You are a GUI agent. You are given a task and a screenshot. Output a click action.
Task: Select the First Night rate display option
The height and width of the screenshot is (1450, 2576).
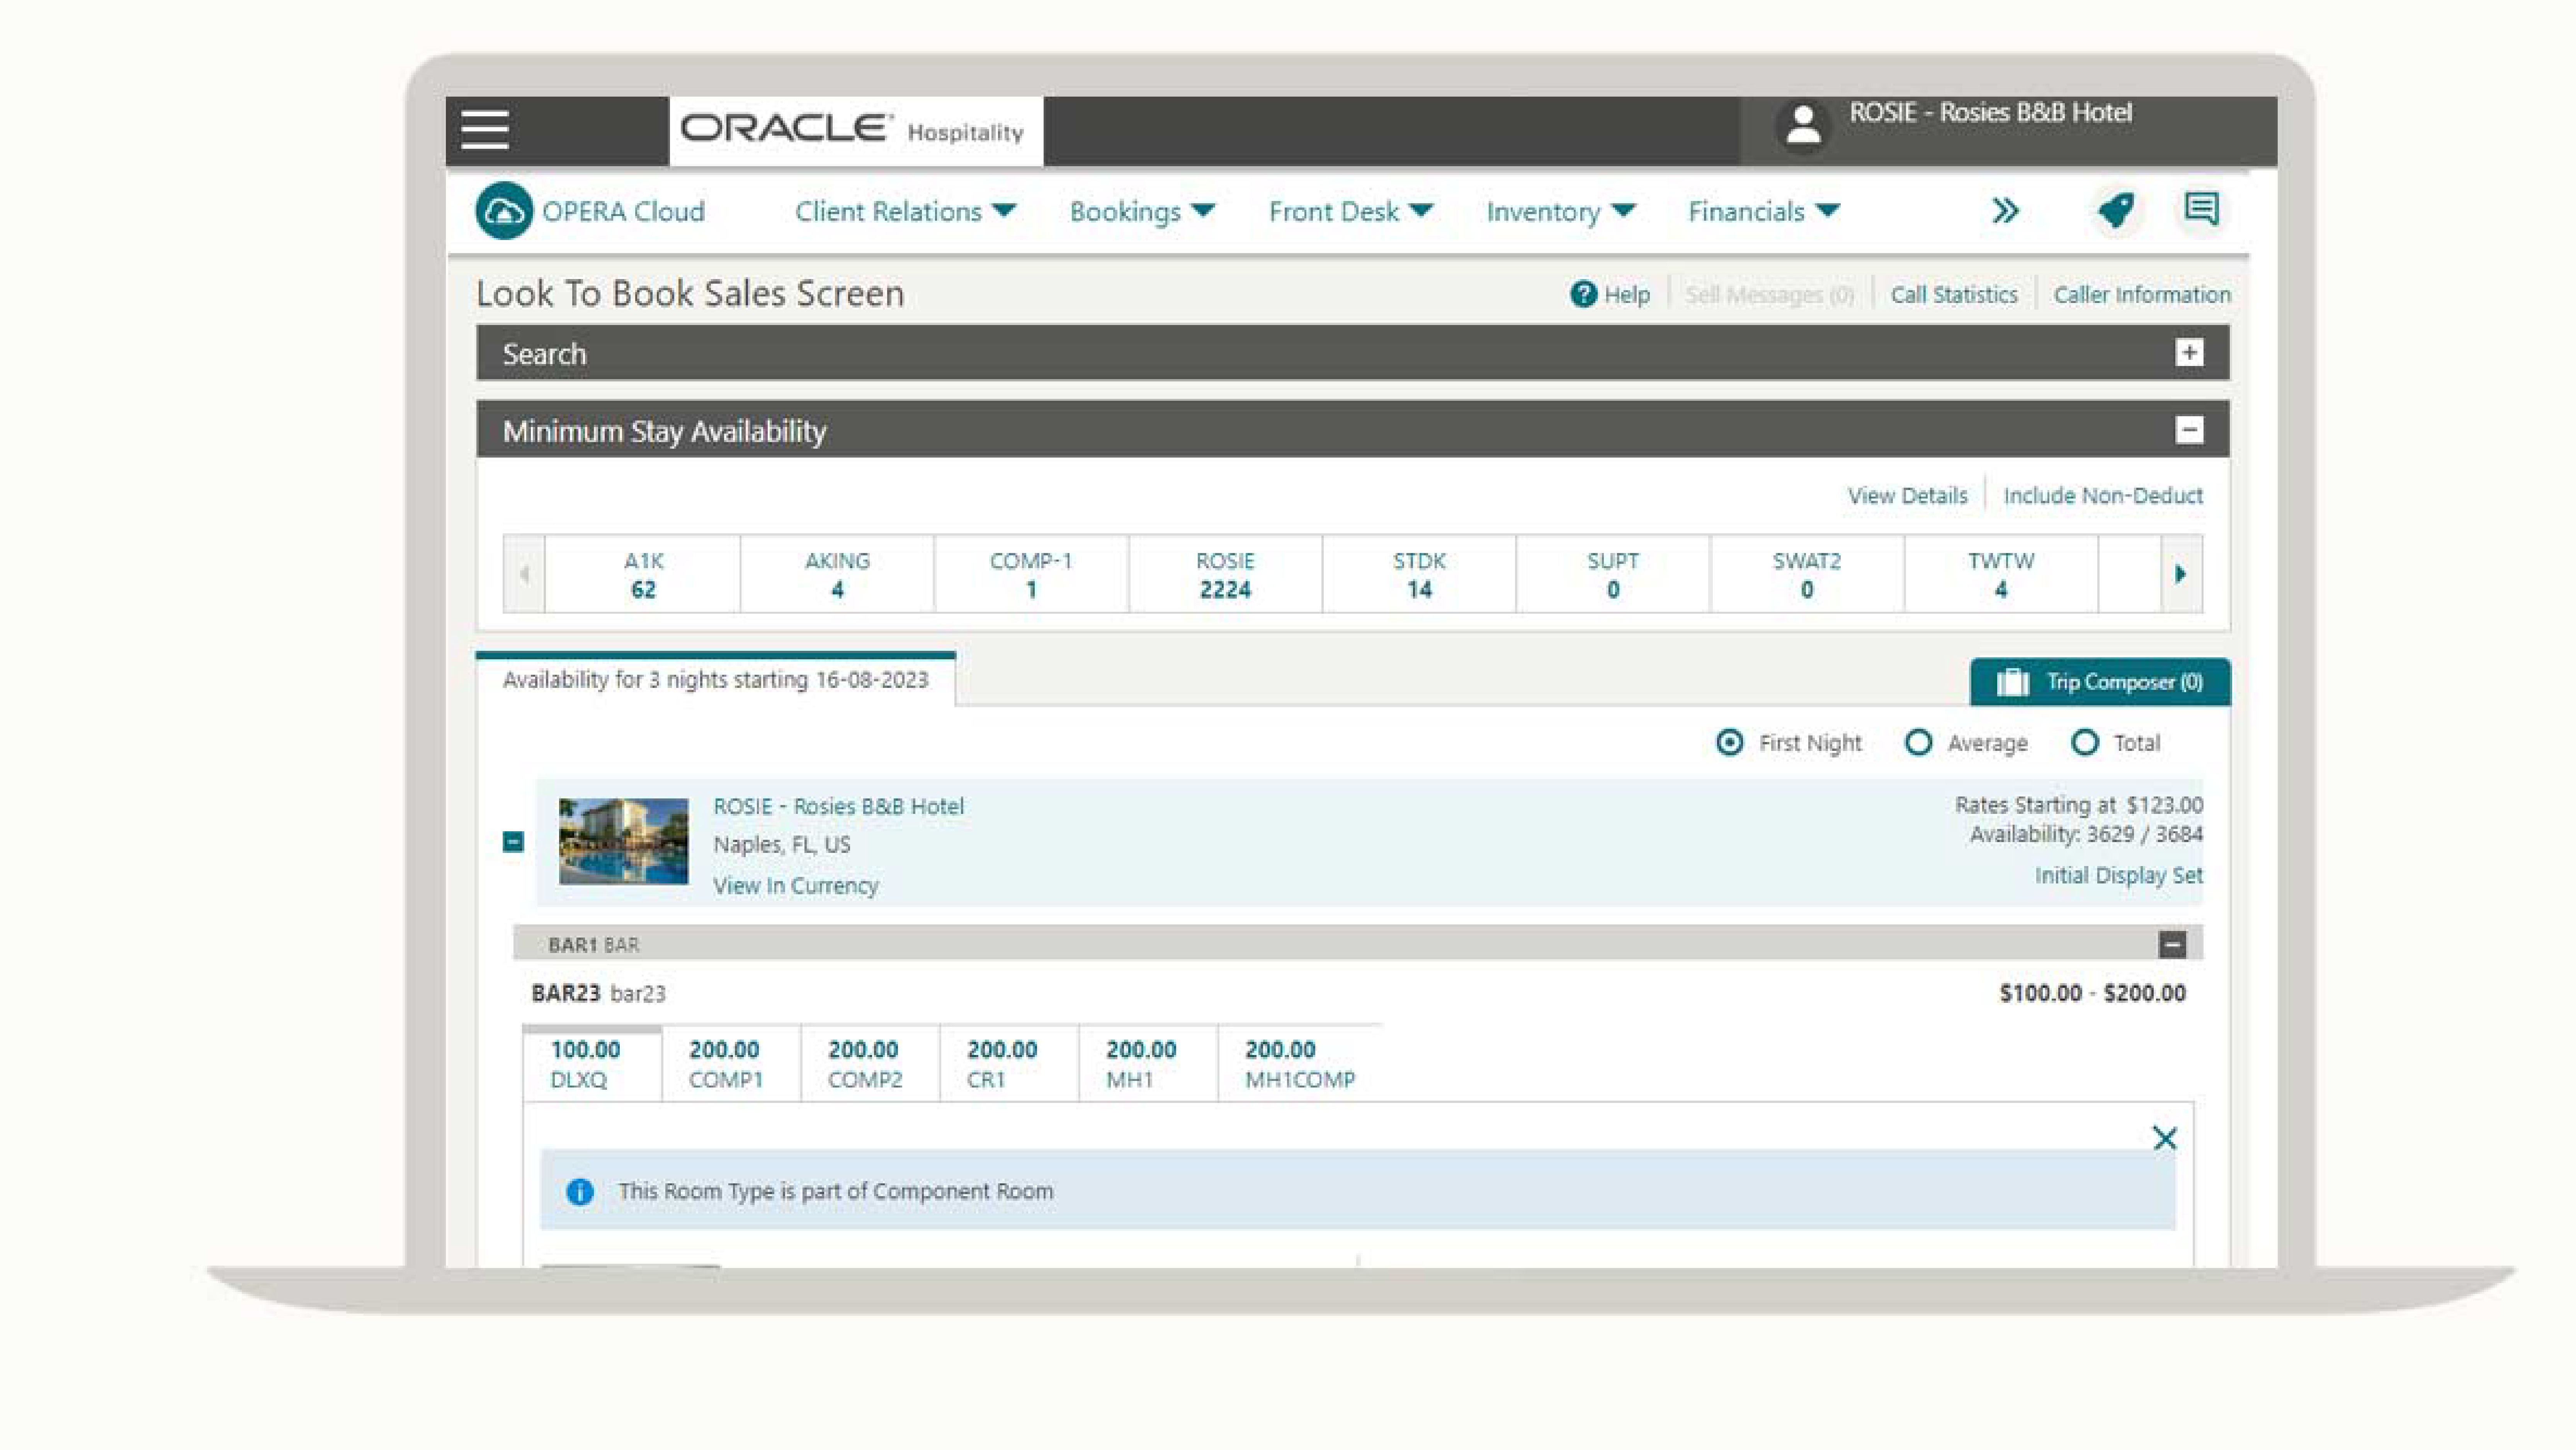tap(1729, 742)
